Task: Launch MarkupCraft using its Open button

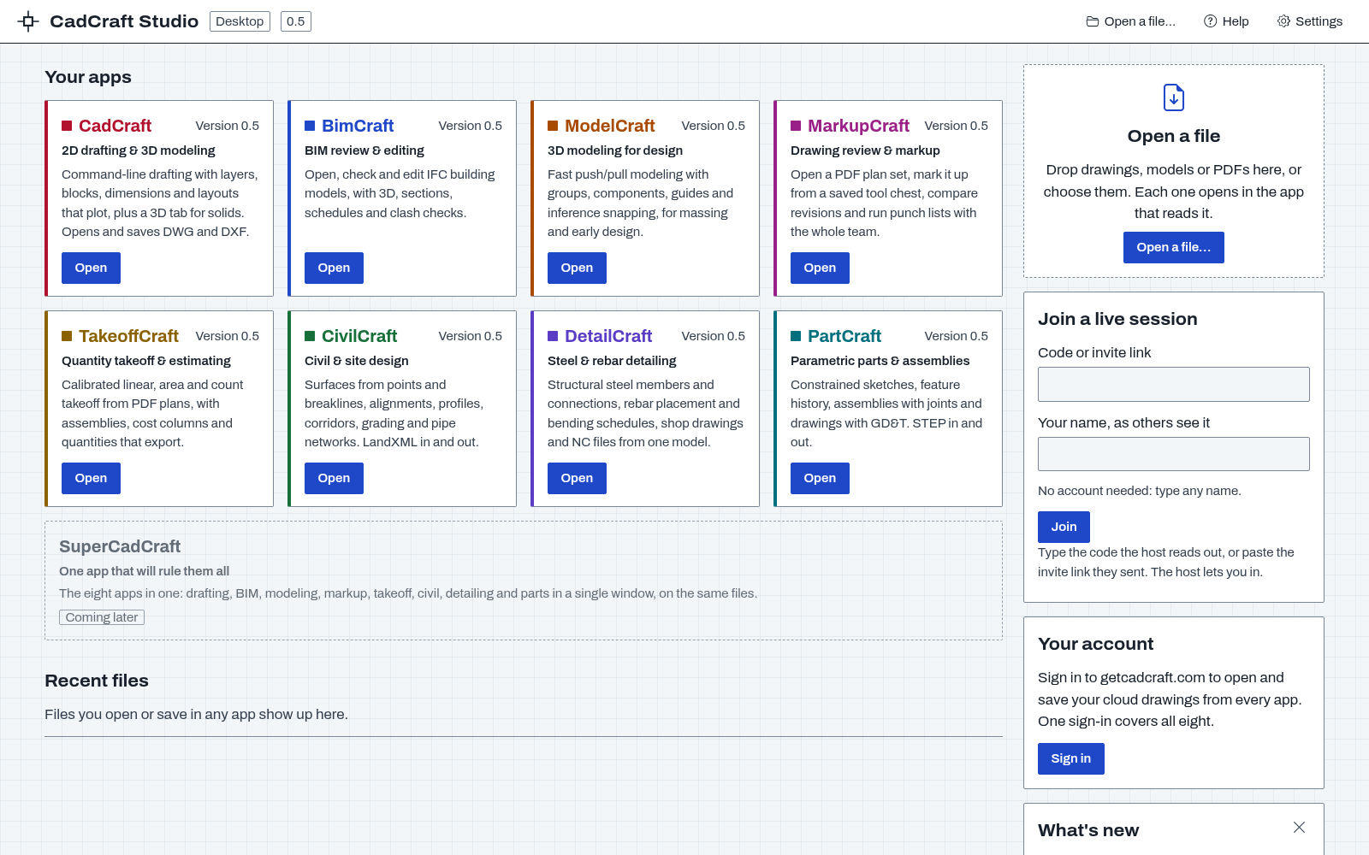Action: [x=820, y=268]
